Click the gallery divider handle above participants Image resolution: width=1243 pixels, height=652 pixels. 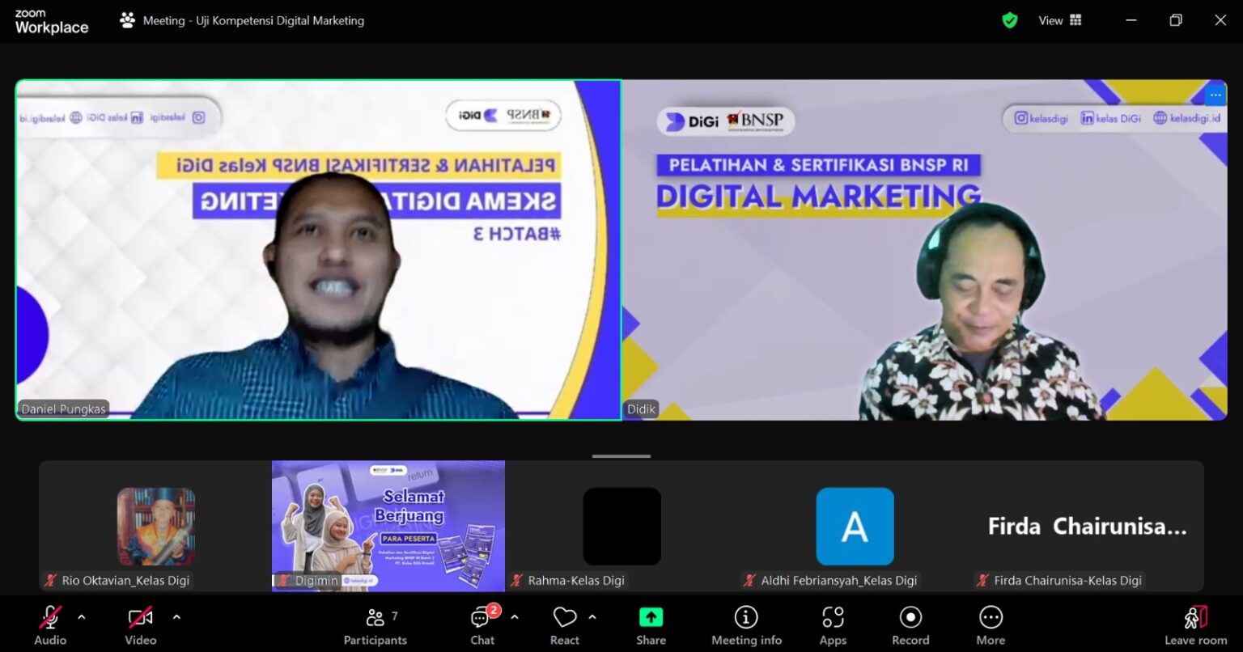coord(621,456)
